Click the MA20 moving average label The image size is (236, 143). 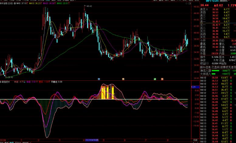coord(48,3)
